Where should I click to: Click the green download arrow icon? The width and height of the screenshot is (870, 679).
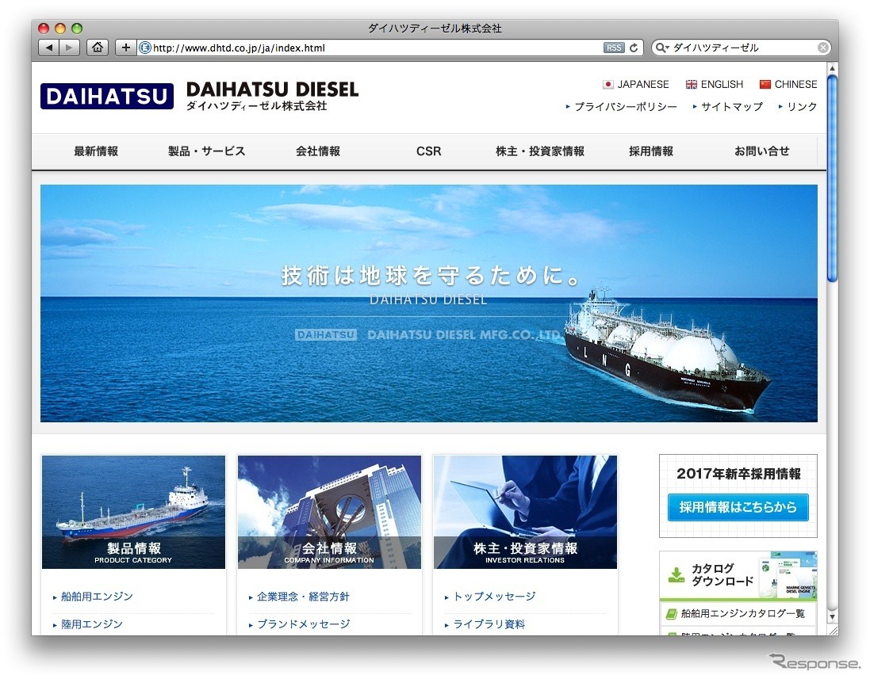point(676,574)
